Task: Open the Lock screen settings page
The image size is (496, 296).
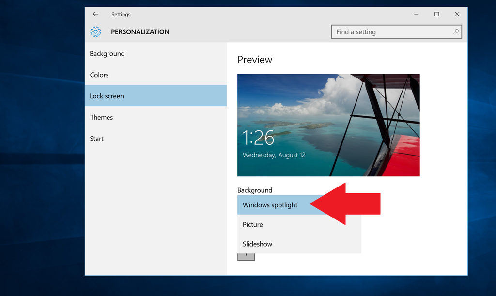Action: (x=107, y=96)
